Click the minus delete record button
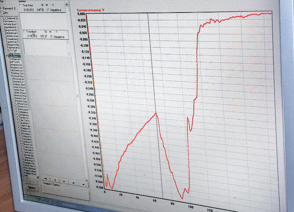 [83, 184]
